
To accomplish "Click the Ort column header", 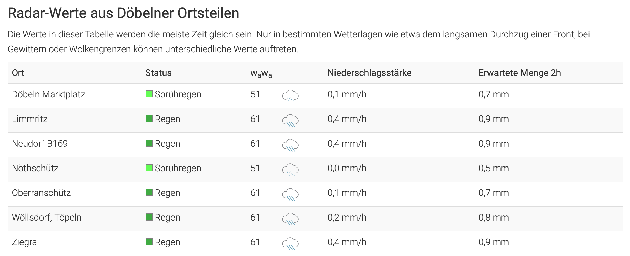I will coord(18,73).
